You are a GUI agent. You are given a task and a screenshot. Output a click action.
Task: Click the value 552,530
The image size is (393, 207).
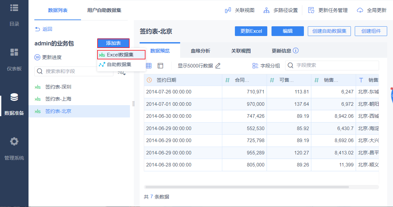coord(256,128)
